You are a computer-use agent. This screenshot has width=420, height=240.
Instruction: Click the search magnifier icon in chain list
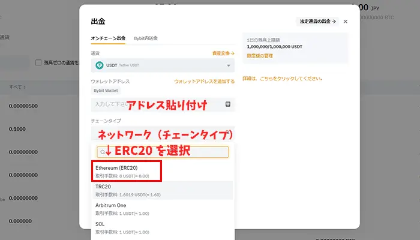coord(103,152)
